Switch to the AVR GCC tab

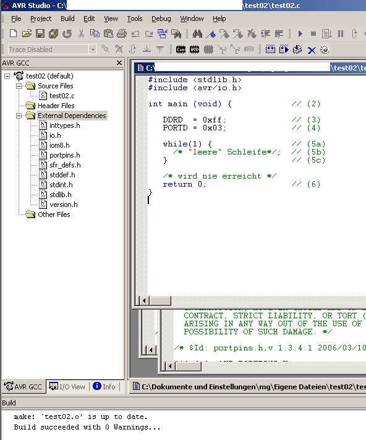(x=23, y=387)
